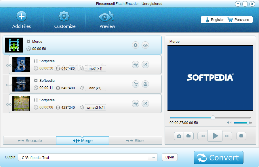This screenshot has height=167, width=259.
Task: Click the Convert button
Action: tap(218, 158)
